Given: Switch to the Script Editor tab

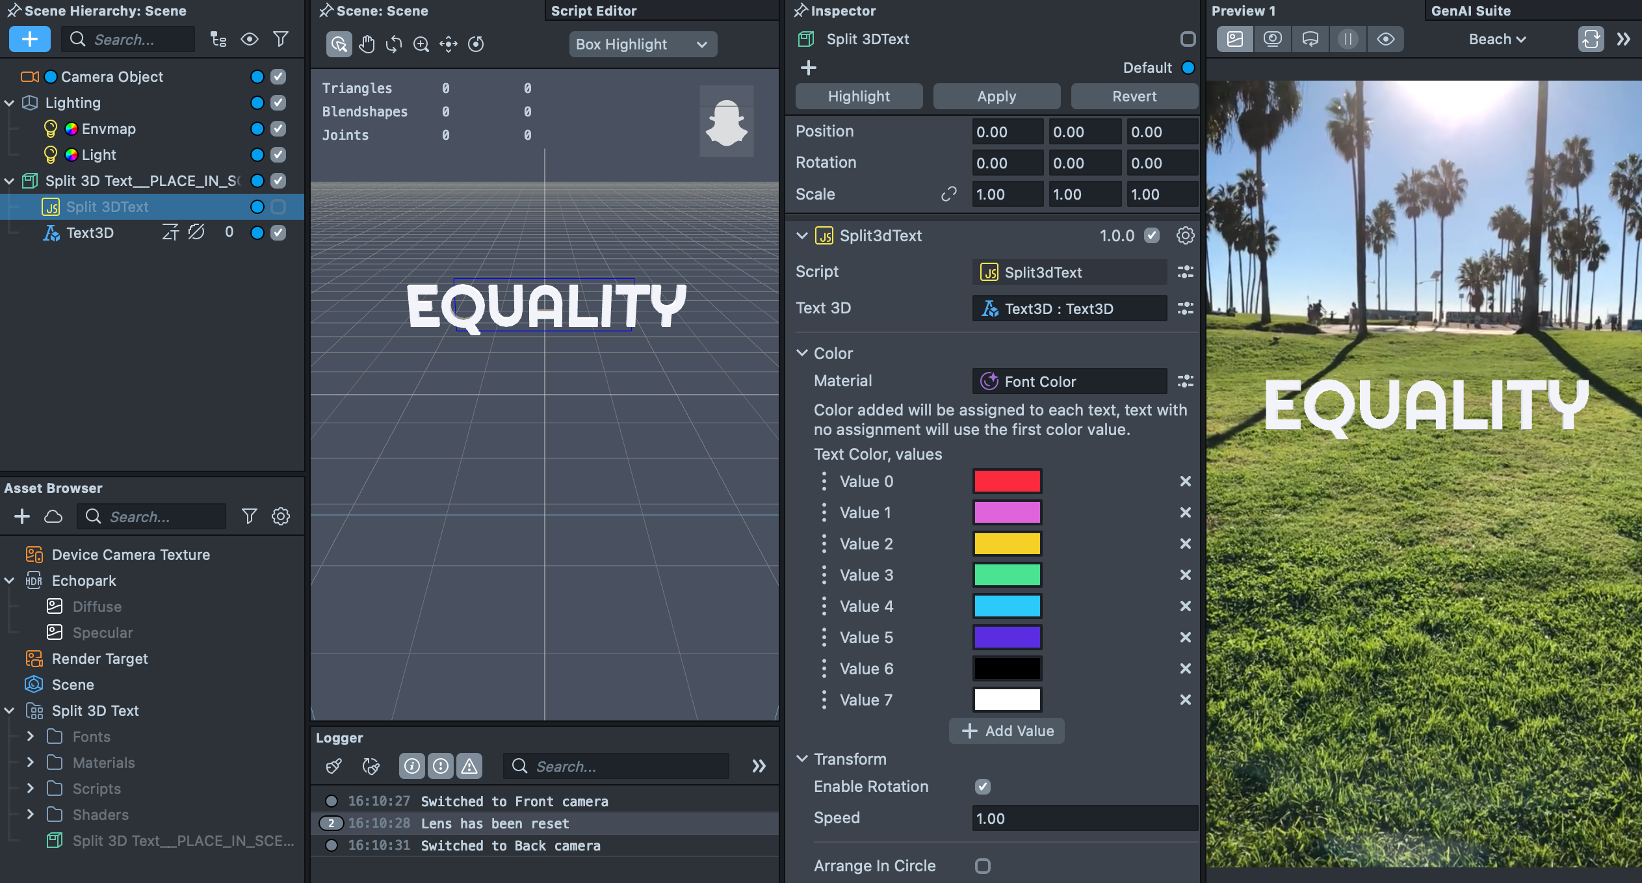Looking at the screenshot, I should click(x=593, y=10).
